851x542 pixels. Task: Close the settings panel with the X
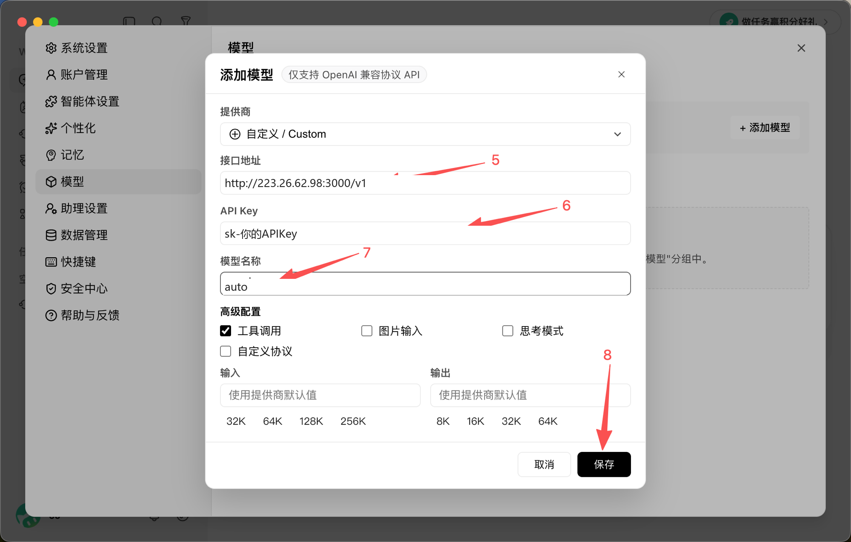coord(801,48)
